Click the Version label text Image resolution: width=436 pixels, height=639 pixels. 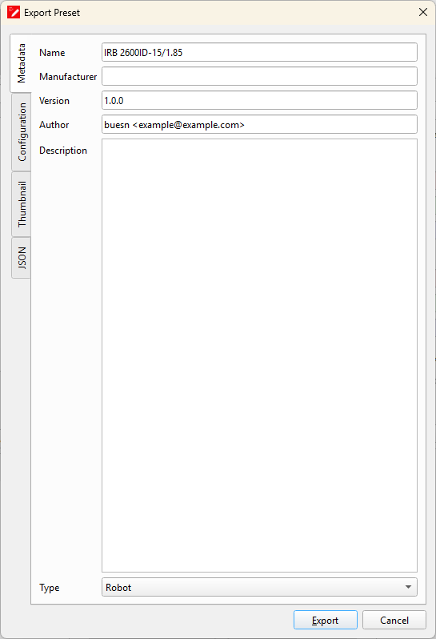click(x=54, y=101)
